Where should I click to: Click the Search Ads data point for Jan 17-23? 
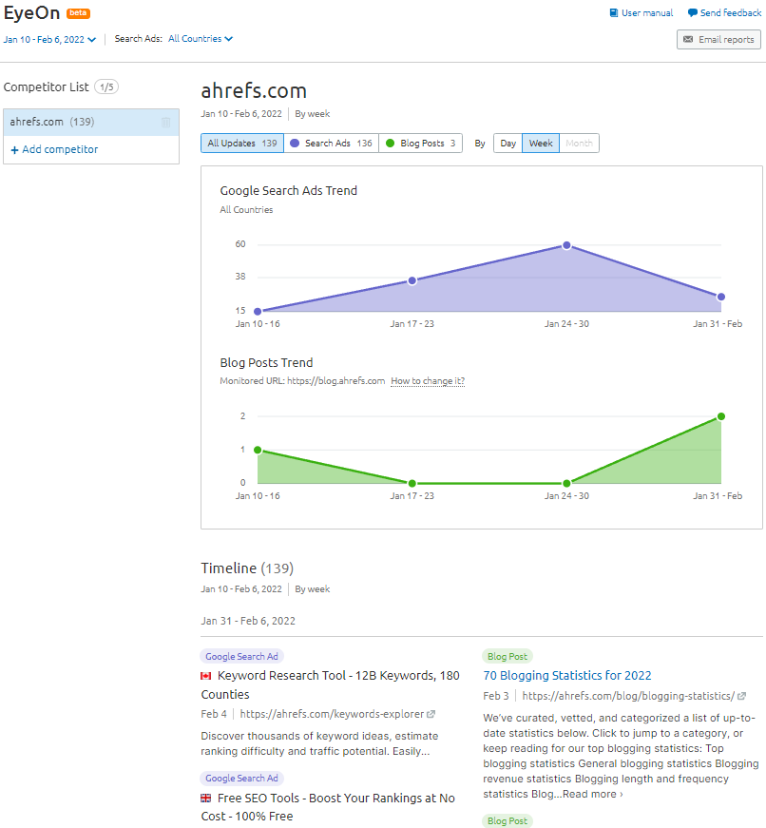pos(412,281)
